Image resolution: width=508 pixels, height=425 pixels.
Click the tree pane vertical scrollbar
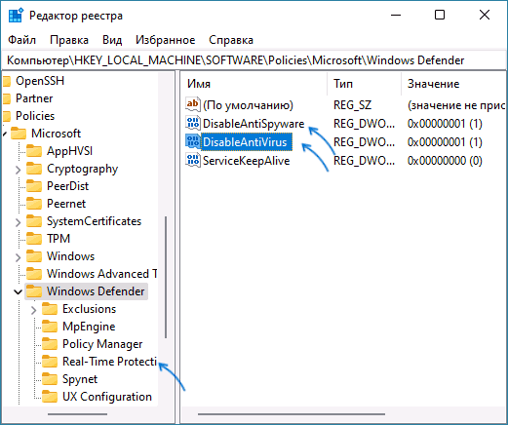point(166,278)
